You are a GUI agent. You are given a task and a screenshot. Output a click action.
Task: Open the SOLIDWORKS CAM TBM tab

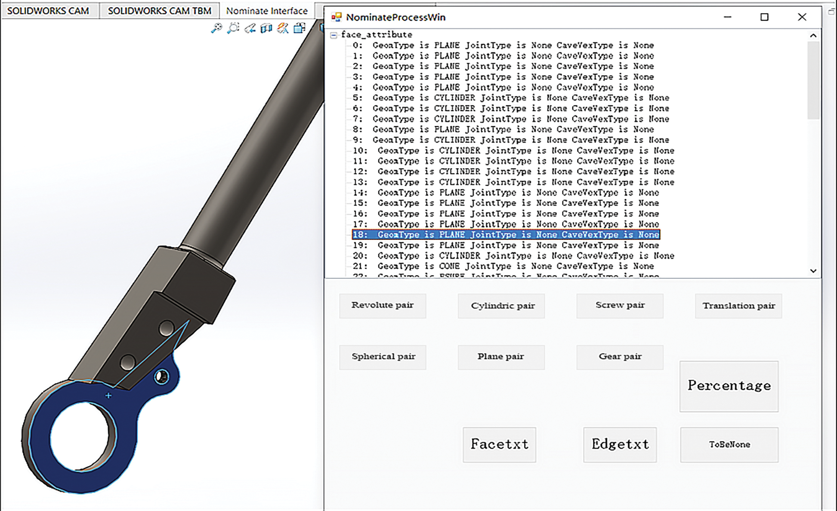click(x=159, y=11)
